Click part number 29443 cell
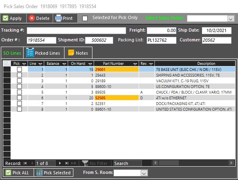This screenshot has height=180, width=238. [116, 75]
